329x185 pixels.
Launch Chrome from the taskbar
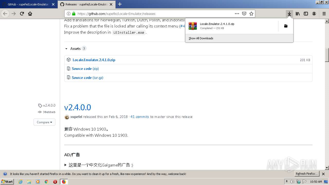(46, 182)
